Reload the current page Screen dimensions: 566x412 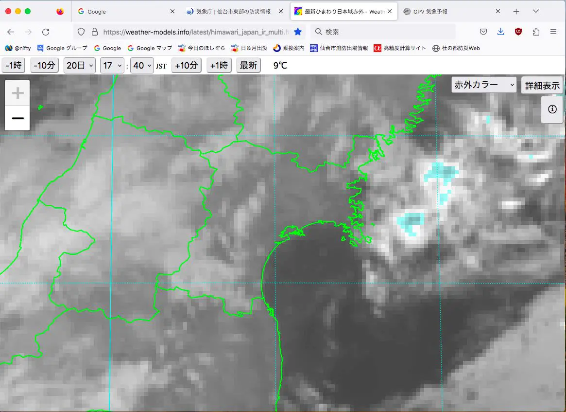[46, 32]
